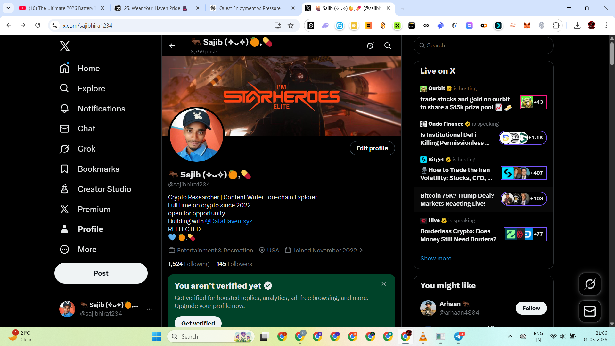Open the Hive Borderless Crypto space

click(484, 230)
